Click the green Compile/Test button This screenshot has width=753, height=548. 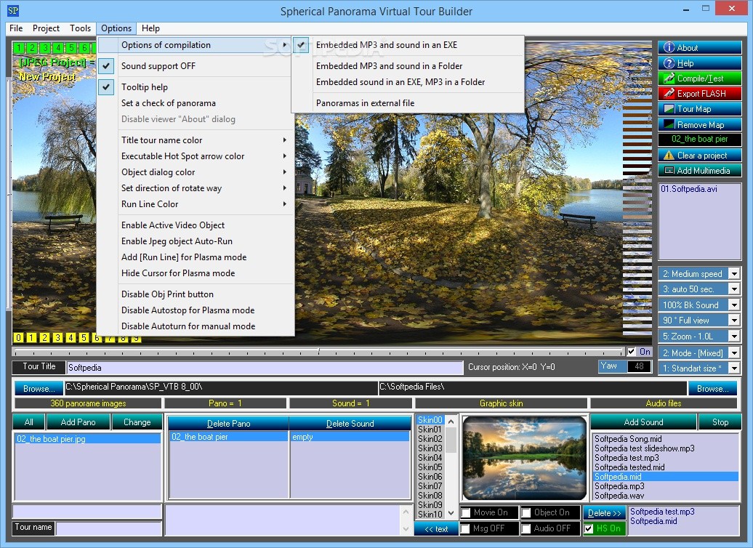coord(700,78)
